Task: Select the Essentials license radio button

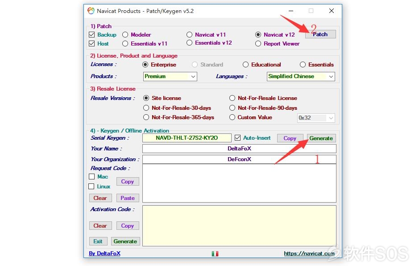Action: (x=303, y=65)
